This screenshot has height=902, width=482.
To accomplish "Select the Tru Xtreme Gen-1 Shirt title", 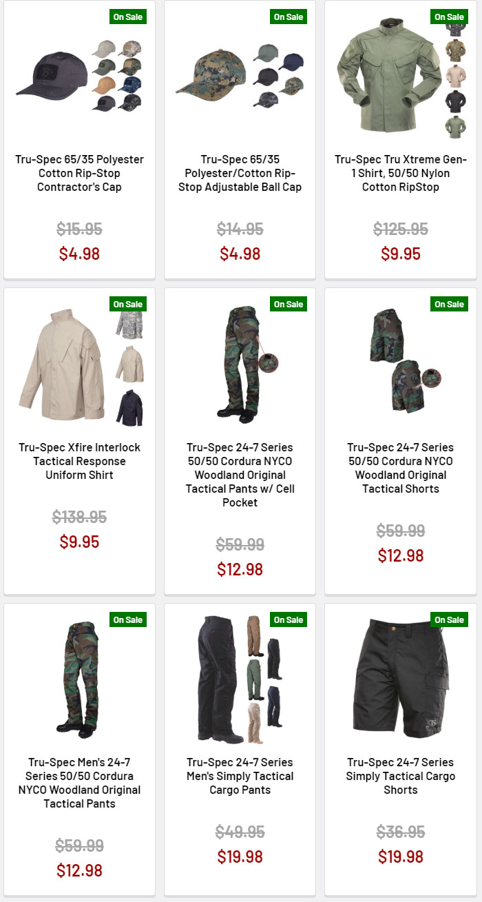I will point(401,173).
